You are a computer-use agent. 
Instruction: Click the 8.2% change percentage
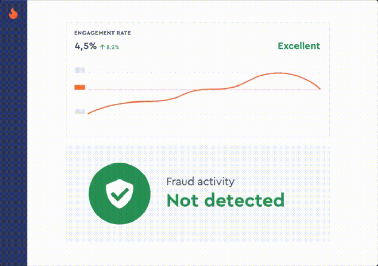coord(113,48)
